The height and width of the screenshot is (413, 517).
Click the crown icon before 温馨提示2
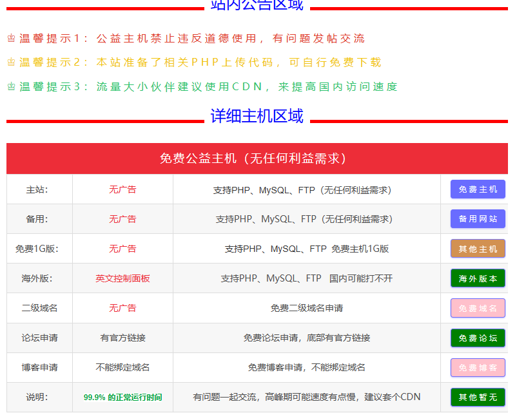(x=10, y=61)
